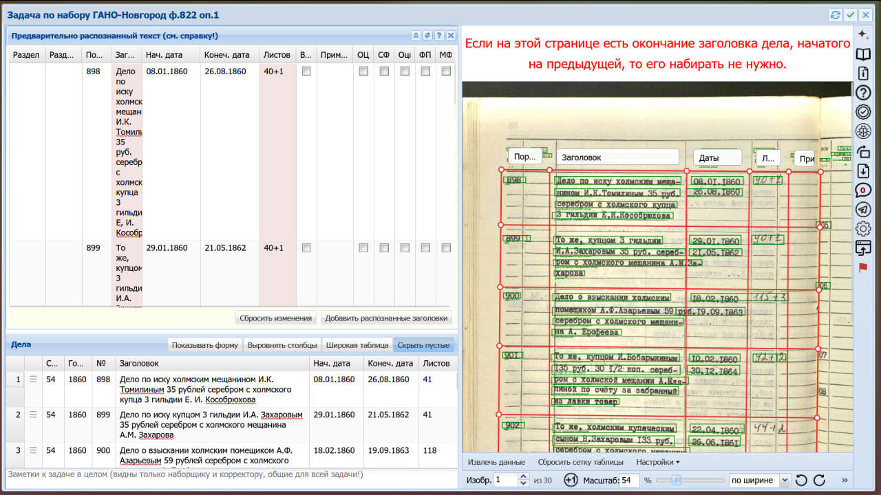The width and height of the screenshot is (881, 495).
Task: Click Показывать форму button
Action: pos(205,345)
